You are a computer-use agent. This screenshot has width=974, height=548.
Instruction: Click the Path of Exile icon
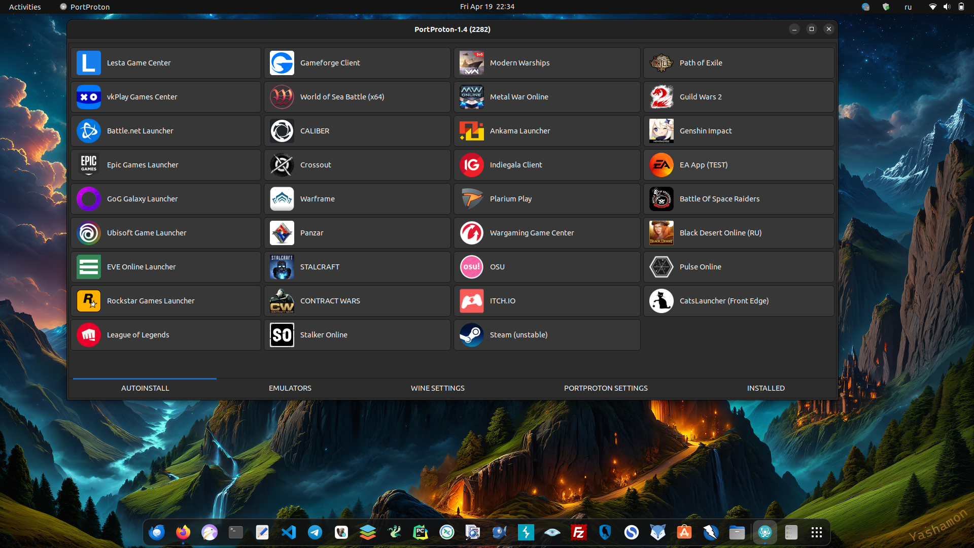[x=662, y=63]
